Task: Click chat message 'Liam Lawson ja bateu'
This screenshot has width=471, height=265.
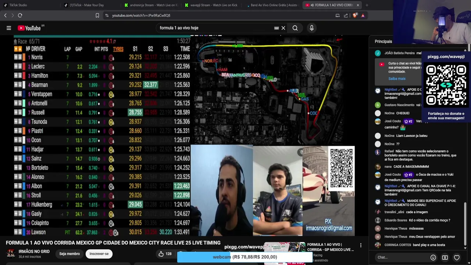Action: (412, 136)
